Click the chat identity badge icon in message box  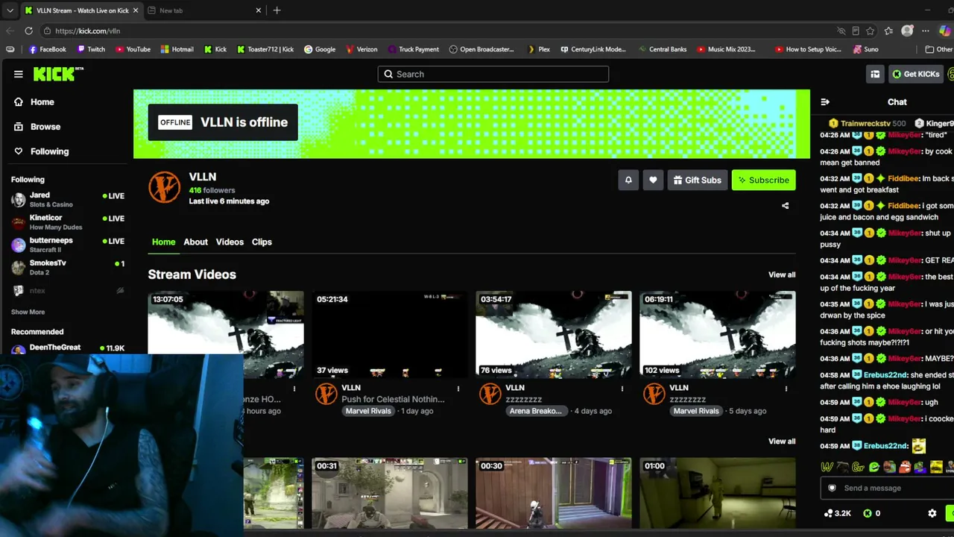tap(833, 488)
